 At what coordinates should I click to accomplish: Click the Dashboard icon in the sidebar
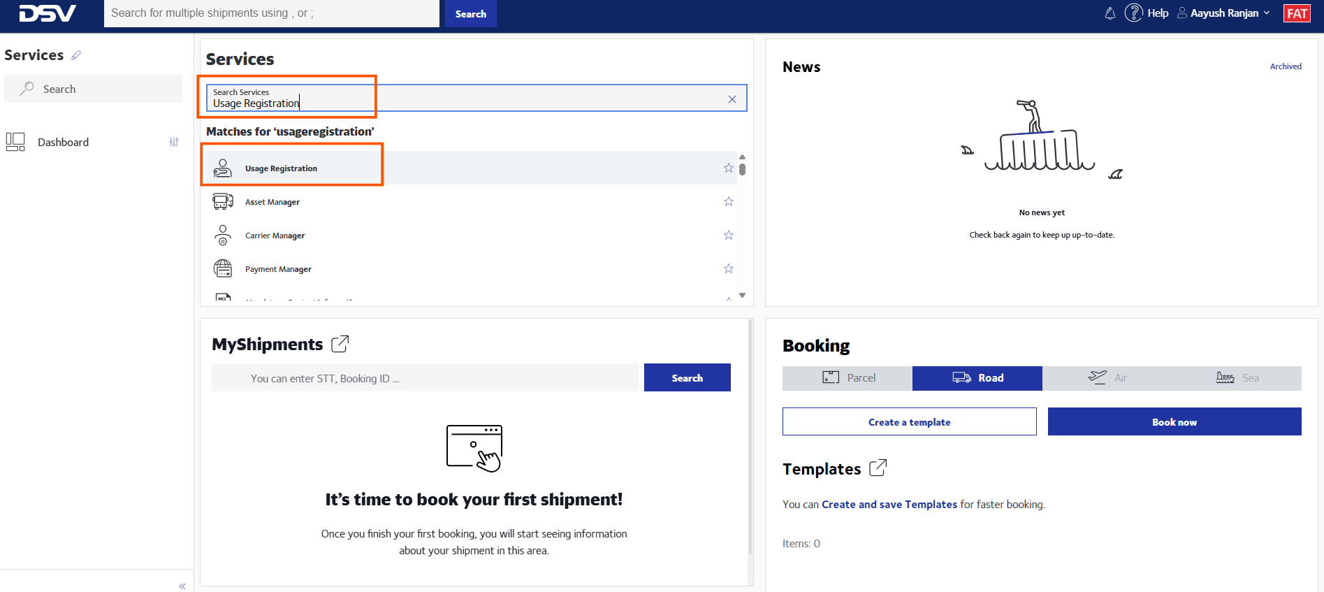[x=15, y=142]
